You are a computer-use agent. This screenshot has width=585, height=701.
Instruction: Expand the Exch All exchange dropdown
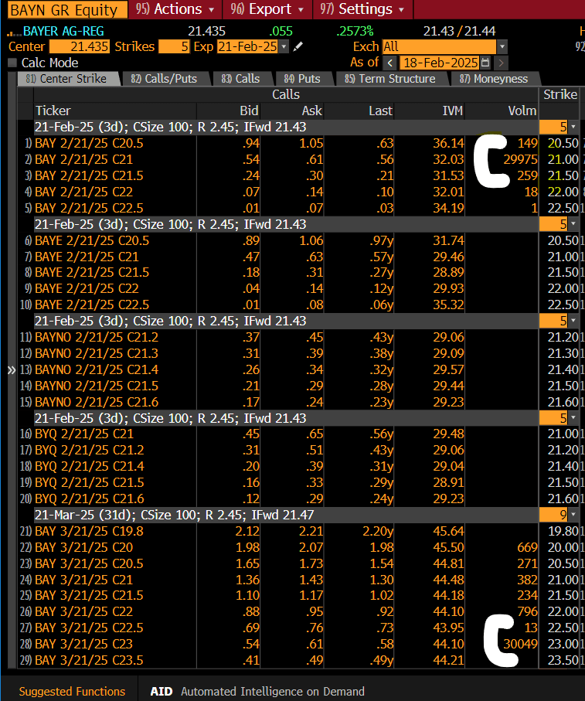[x=502, y=46]
